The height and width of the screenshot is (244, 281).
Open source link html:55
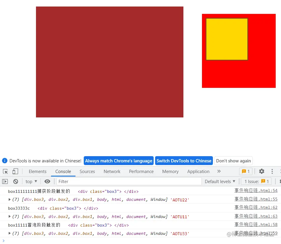pyautogui.click(x=256, y=199)
